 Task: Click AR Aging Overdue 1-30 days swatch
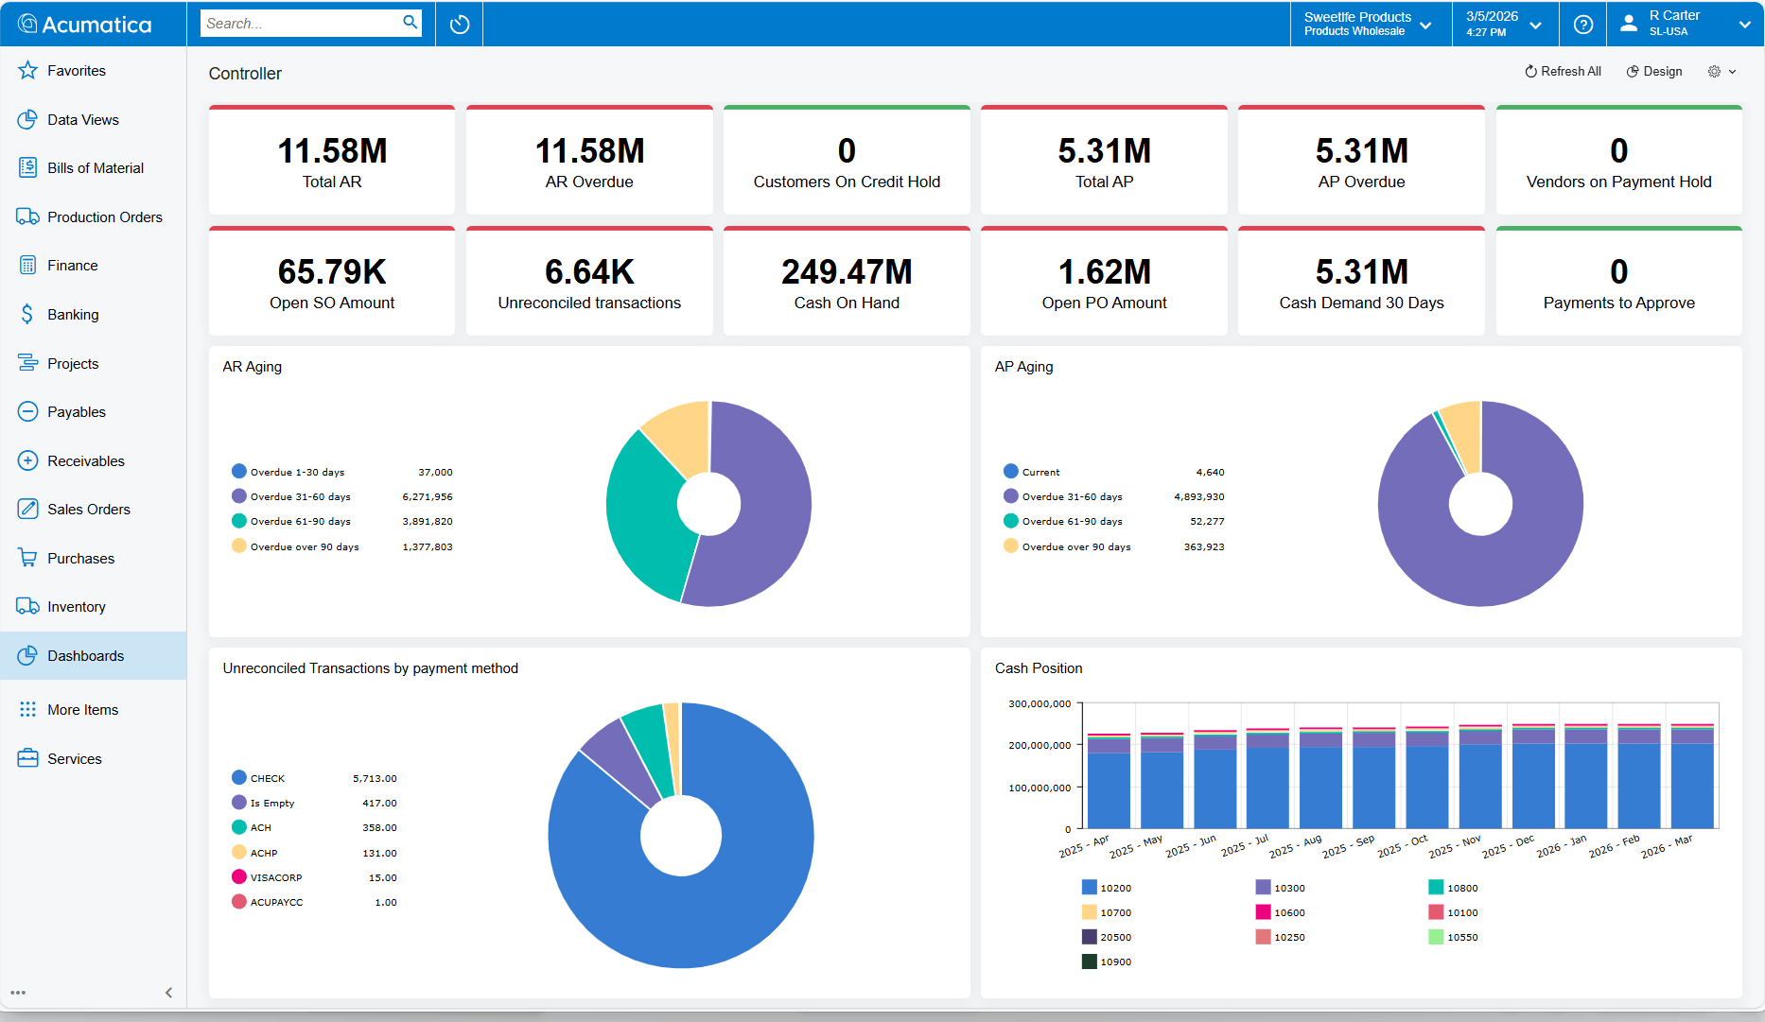[x=239, y=471]
